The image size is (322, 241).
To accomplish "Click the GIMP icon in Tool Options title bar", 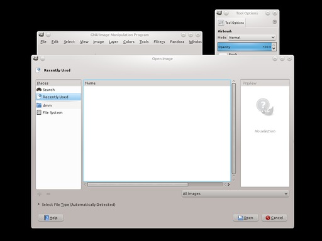I will click(x=219, y=13).
